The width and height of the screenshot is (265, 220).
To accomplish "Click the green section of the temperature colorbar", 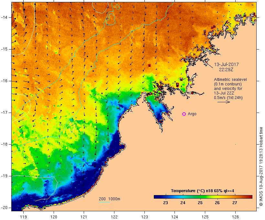I will pos(202,197).
